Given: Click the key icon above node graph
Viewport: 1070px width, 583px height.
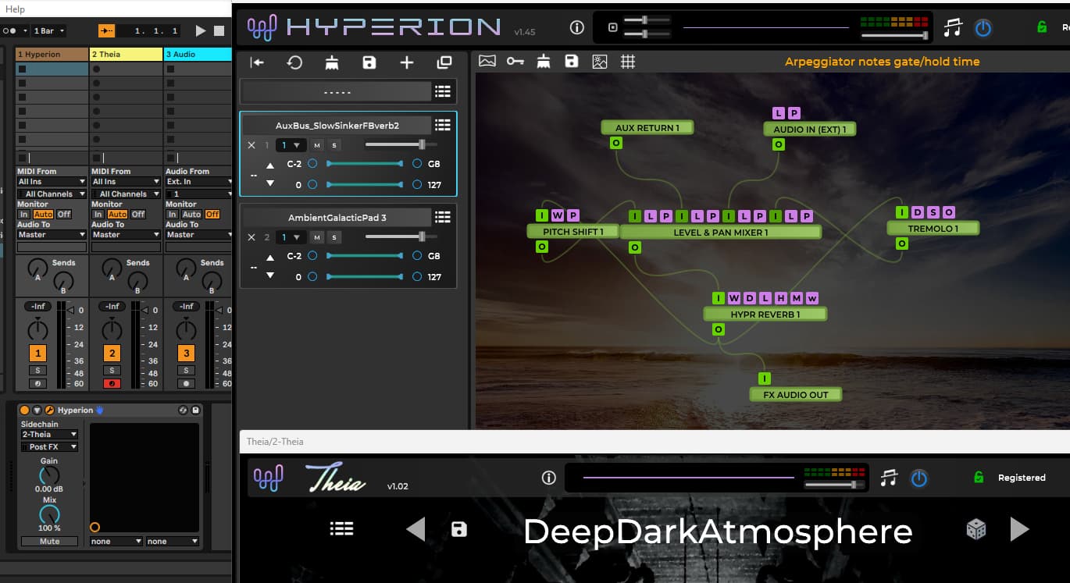Looking at the screenshot, I should [x=515, y=61].
